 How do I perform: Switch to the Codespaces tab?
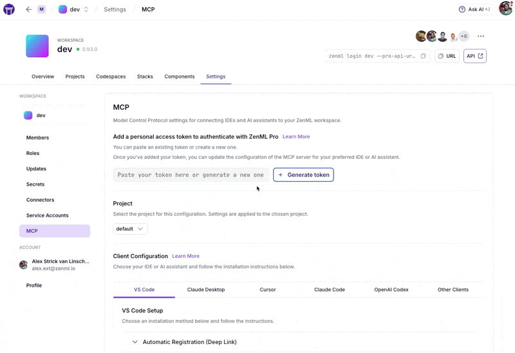pyautogui.click(x=111, y=77)
